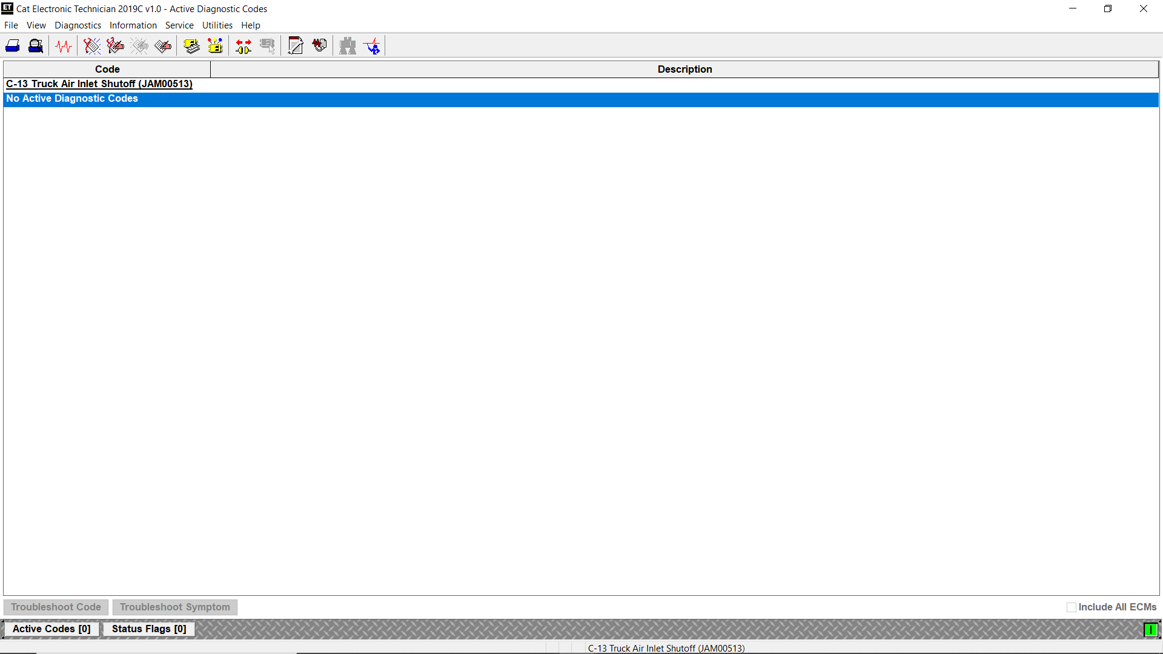Viewport: 1163px width, 654px height.
Task: Select the Active Codes [0] tab
Action: pos(51,629)
